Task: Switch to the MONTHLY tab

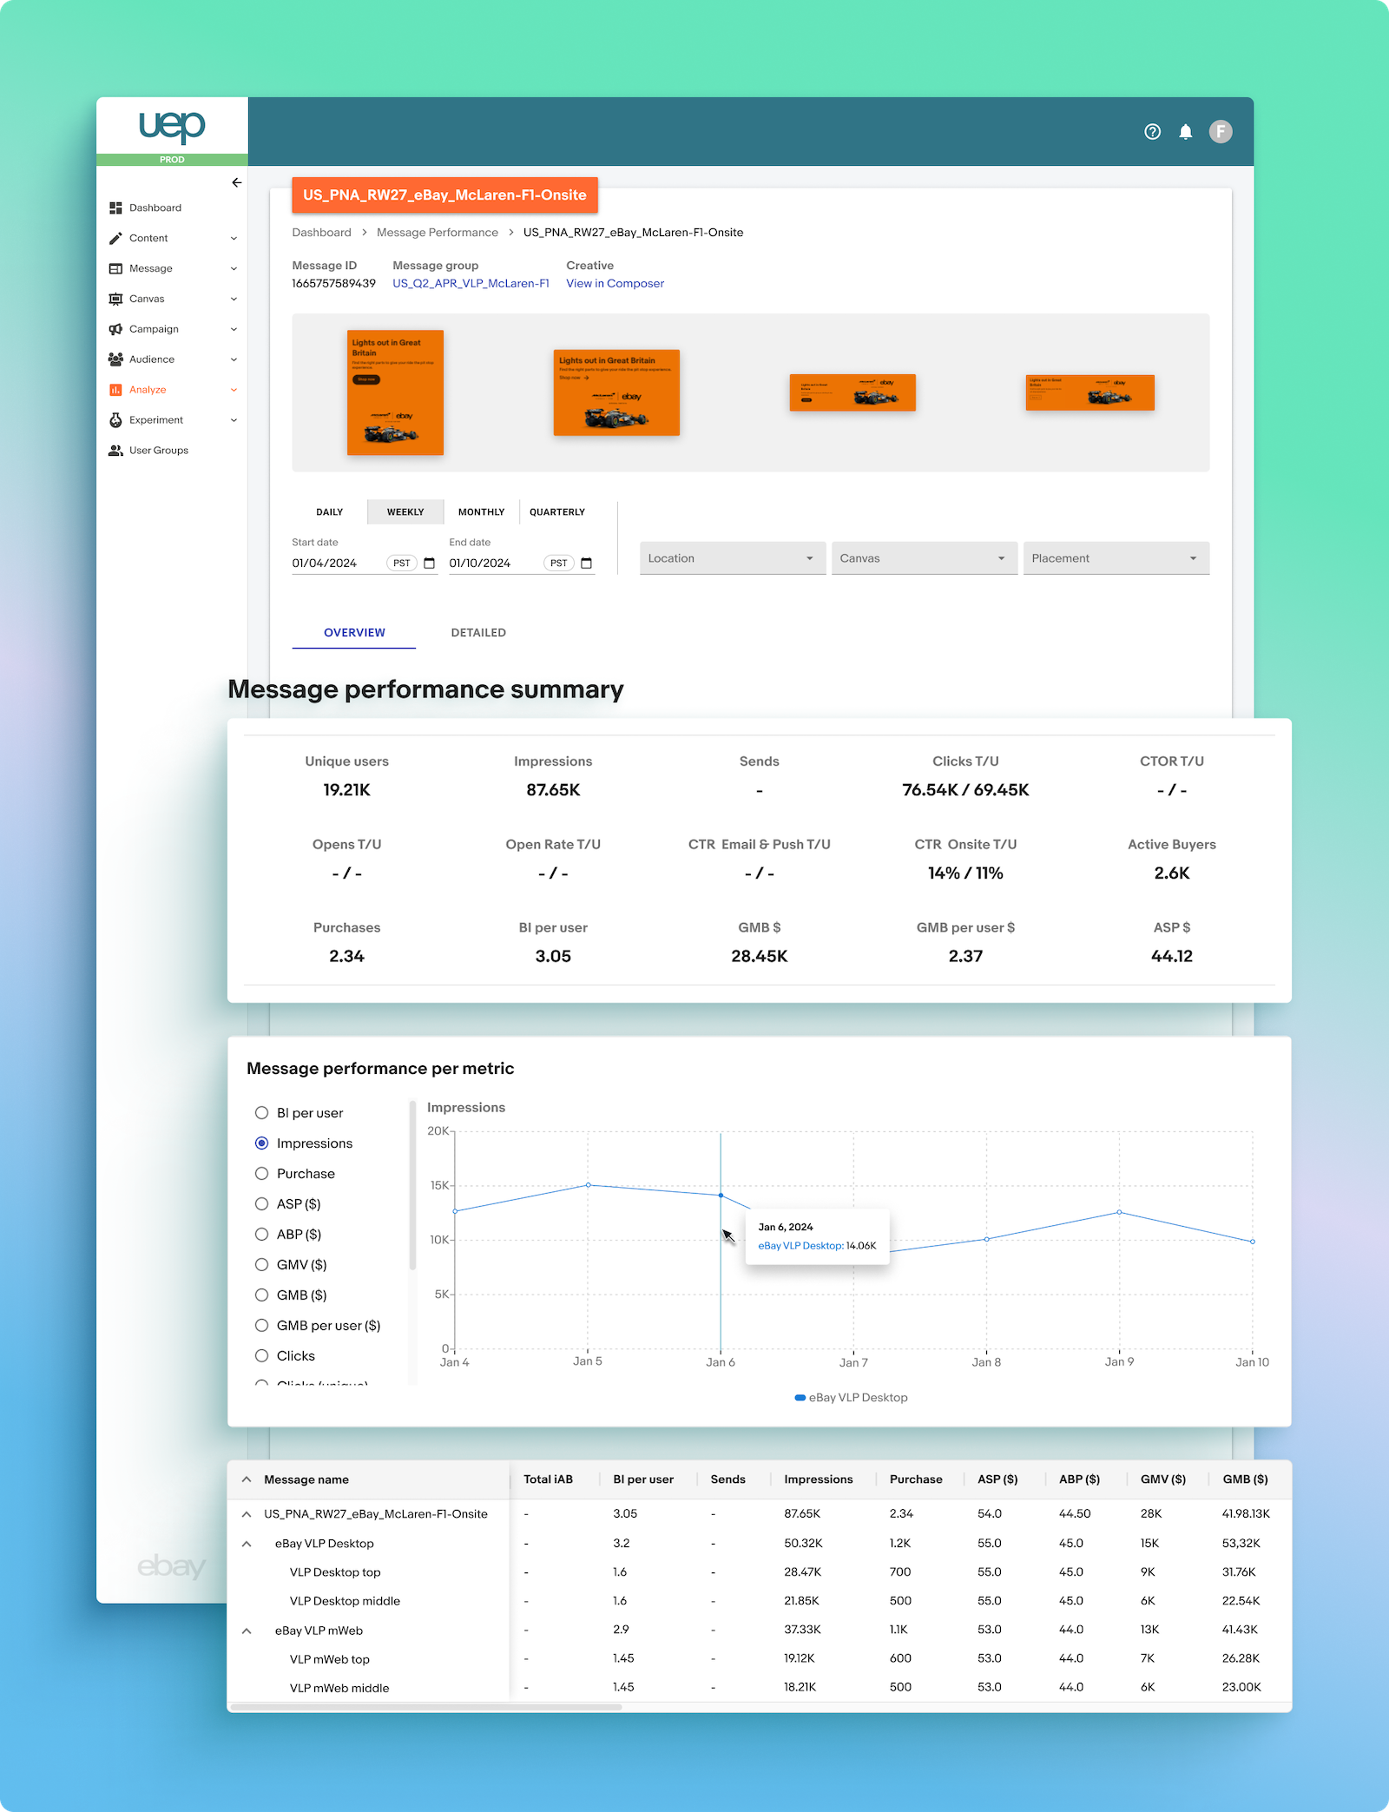Action: pos(481,512)
